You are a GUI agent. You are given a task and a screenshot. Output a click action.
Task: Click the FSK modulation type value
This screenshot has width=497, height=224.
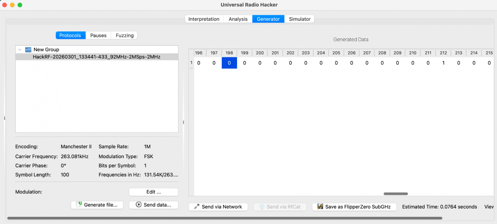[x=148, y=157]
